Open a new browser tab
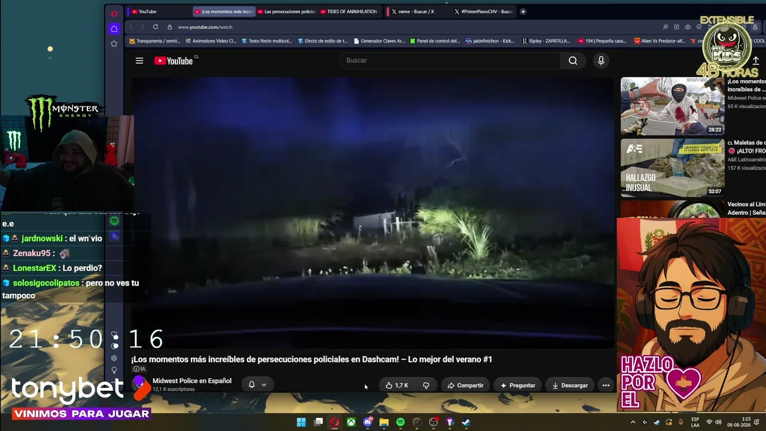 (x=523, y=11)
